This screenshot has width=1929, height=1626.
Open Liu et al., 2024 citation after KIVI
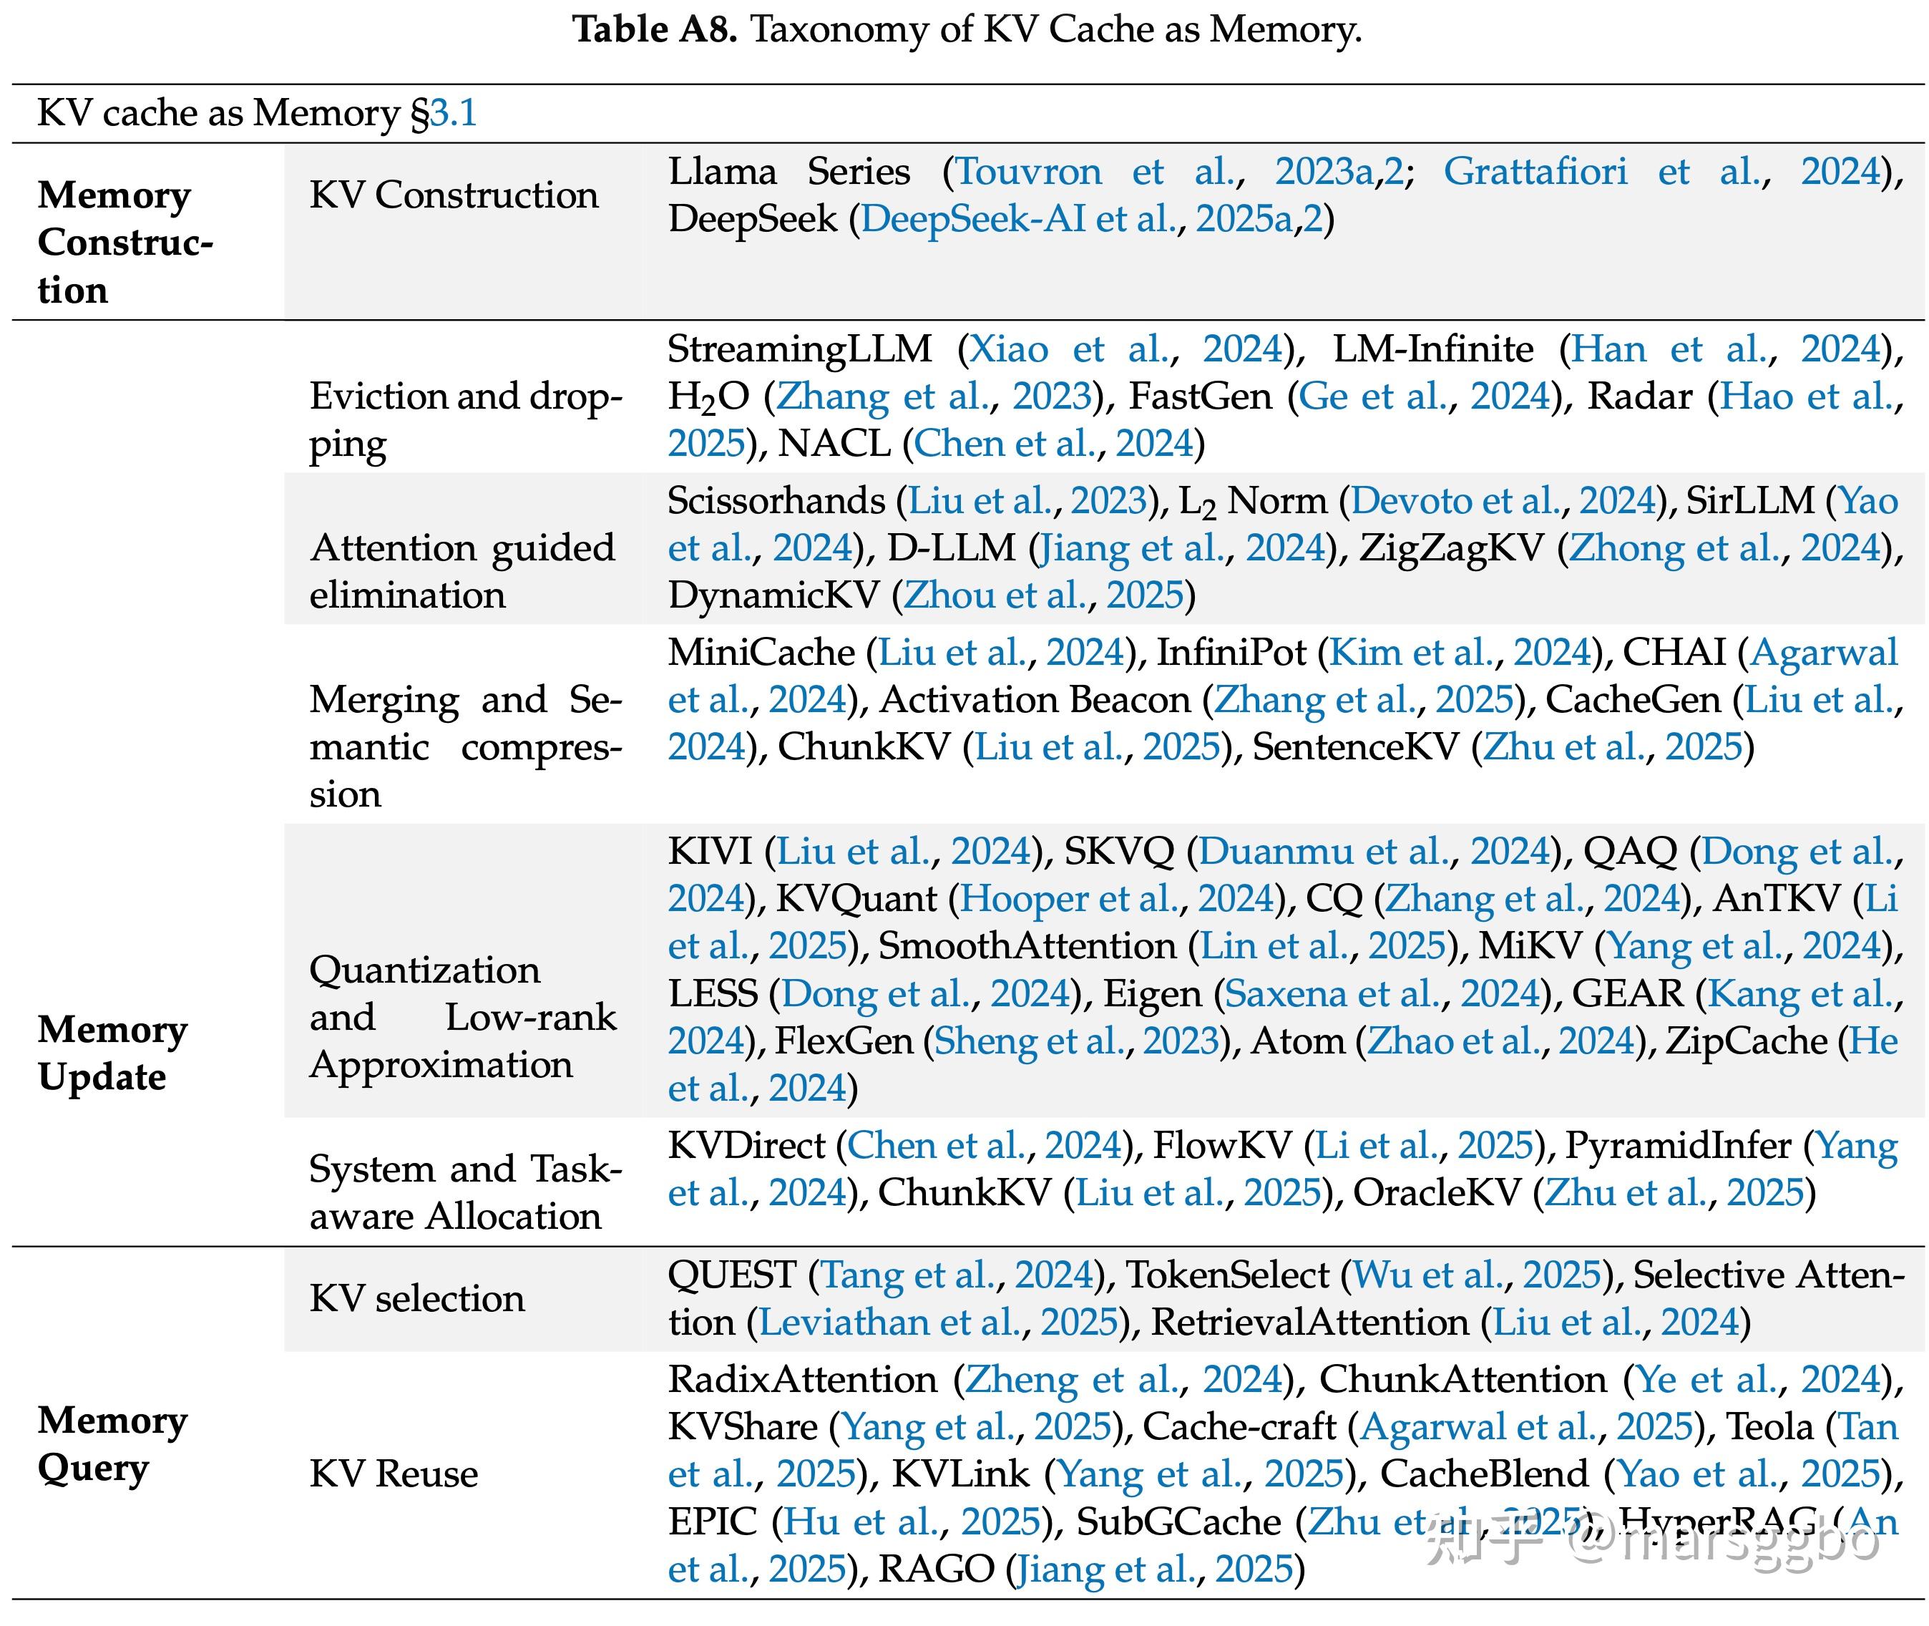click(x=903, y=852)
